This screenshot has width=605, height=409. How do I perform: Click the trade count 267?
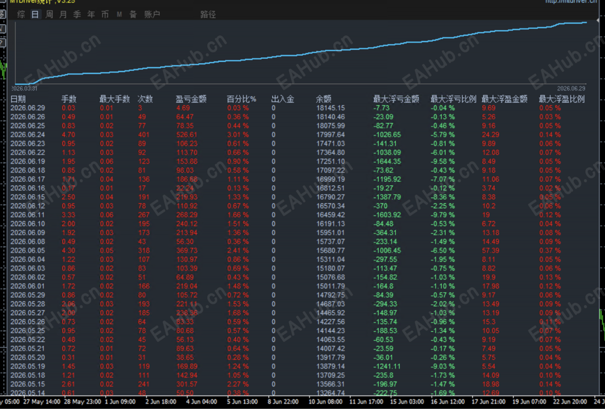coord(144,215)
